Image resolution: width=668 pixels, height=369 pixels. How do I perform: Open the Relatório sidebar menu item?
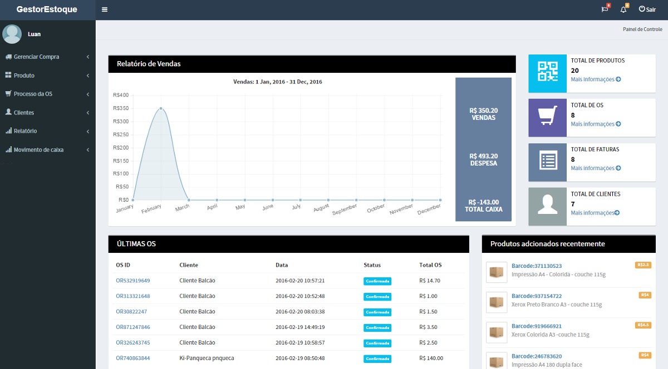point(25,131)
